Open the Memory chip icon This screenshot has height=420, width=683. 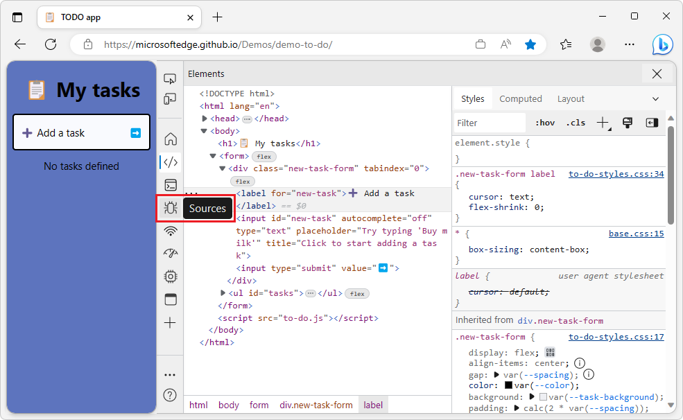[171, 277]
